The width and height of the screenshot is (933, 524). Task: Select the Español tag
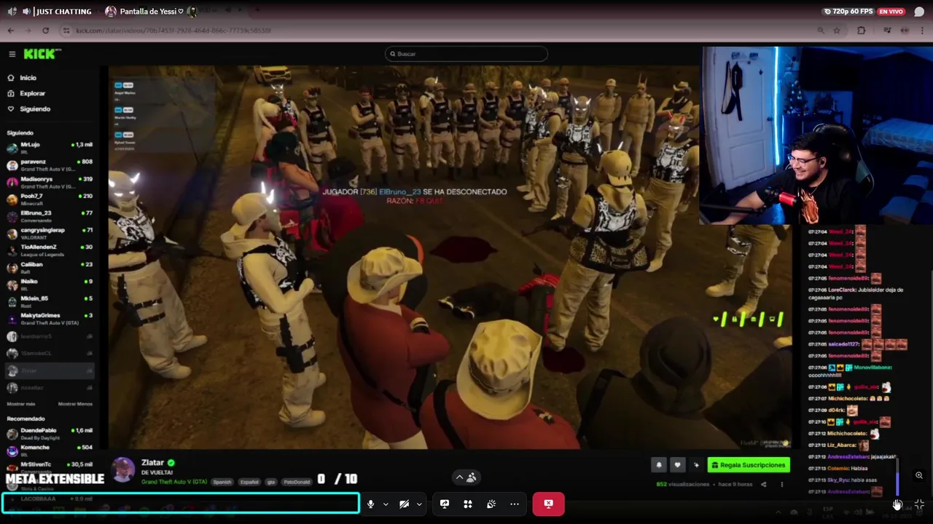(x=249, y=482)
